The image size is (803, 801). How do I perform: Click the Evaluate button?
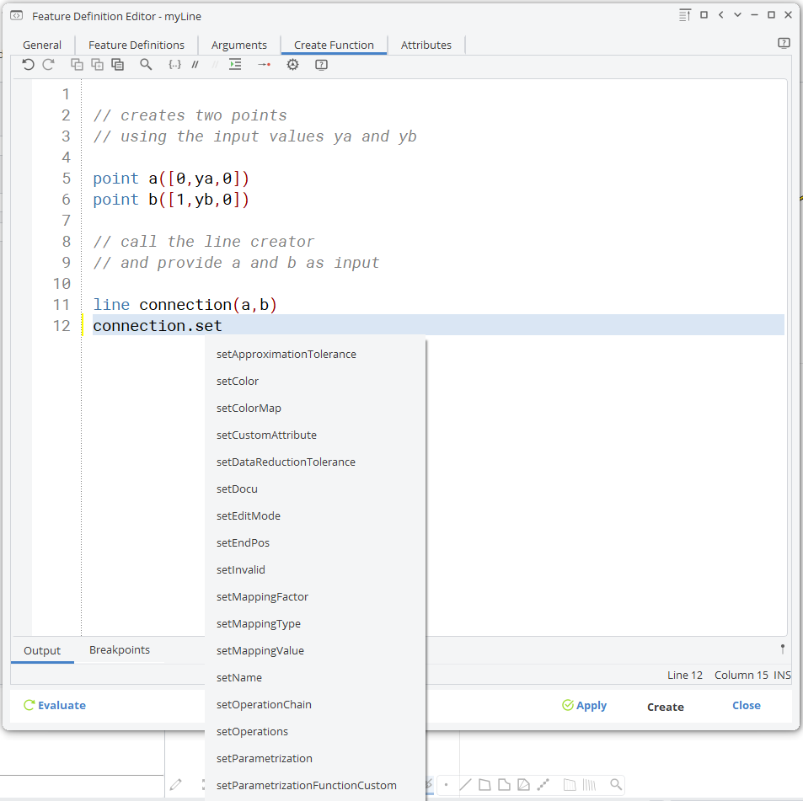(x=55, y=705)
